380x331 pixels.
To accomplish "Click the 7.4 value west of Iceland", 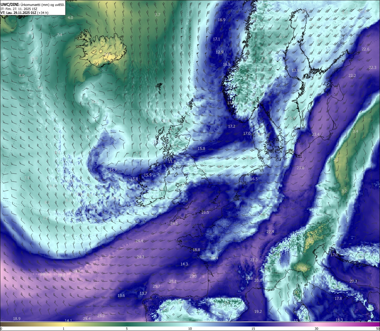I will [59, 35].
